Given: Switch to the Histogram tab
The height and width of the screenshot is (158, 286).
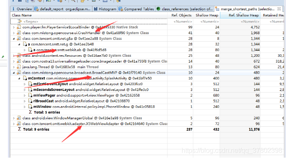Looking at the screenshot, I should tap(105, 9).
